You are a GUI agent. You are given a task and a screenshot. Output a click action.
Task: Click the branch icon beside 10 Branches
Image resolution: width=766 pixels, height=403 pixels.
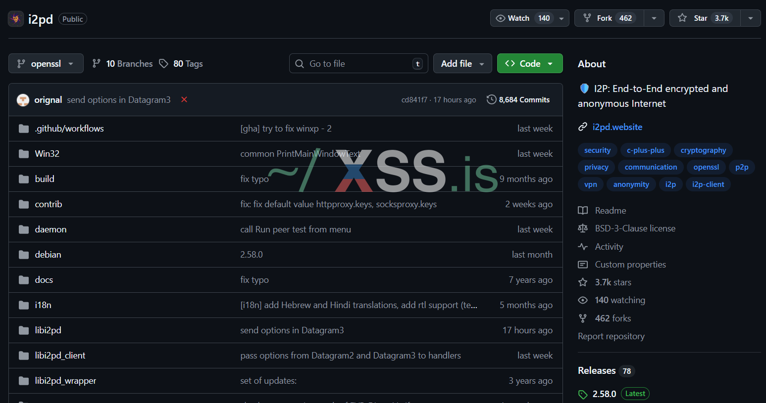point(97,64)
